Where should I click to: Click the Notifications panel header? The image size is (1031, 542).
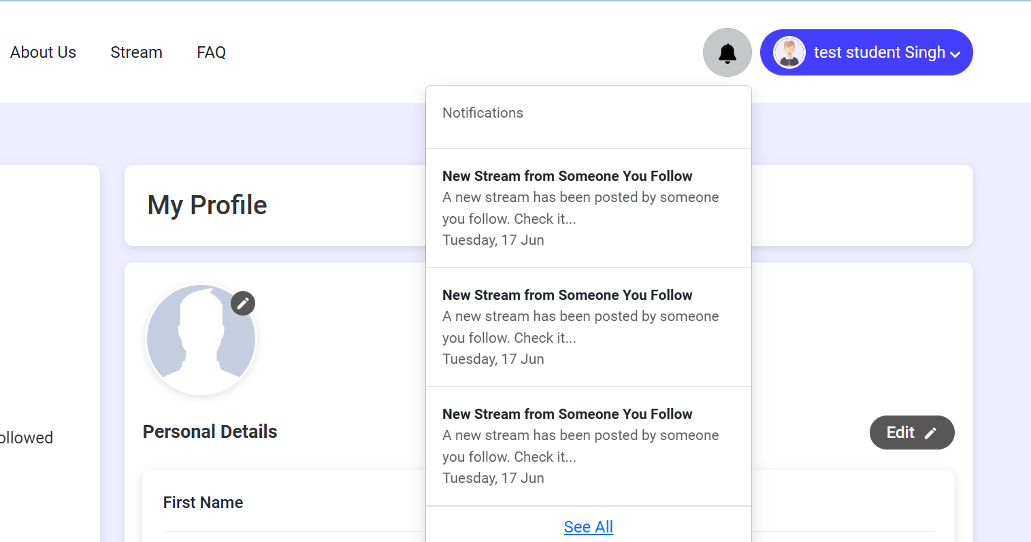482,113
